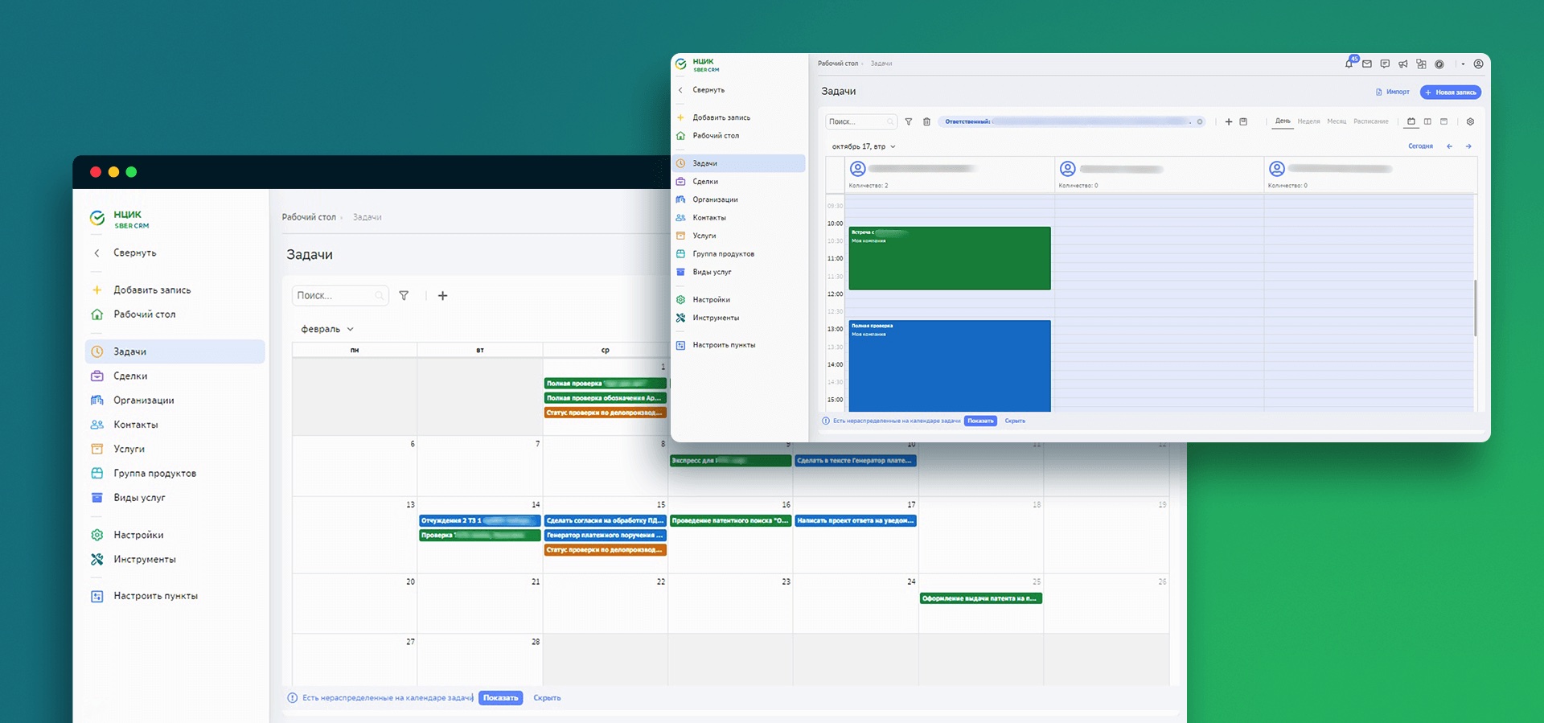
Task: Switch to the Неделя tab
Action: (x=1308, y=121)
